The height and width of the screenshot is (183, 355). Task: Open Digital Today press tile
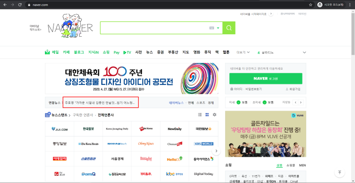point(204,174)
